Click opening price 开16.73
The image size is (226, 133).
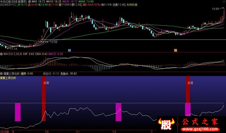[x=23, y=5]
